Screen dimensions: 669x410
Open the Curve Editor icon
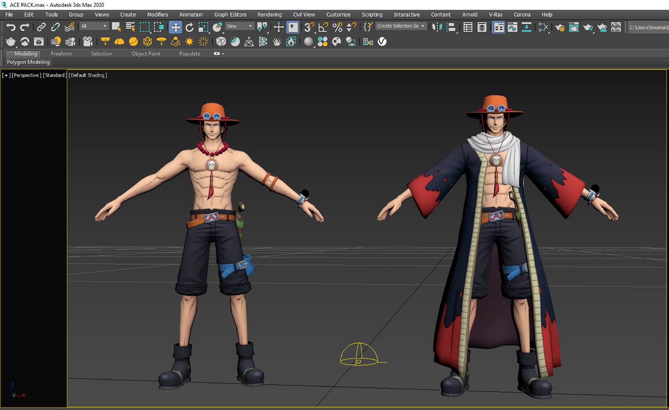pos(512,27)
